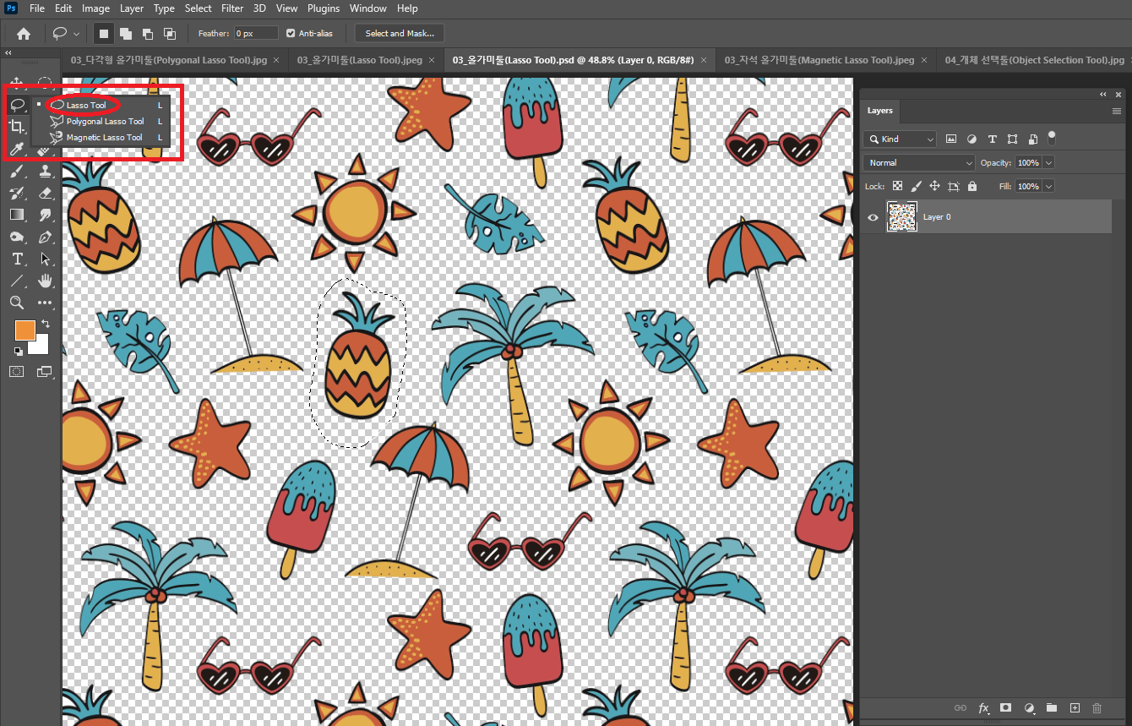Open the Kind filter dropdown
Image resolution: width=1132 pixels, height=726 pixels.
click(900, 139)
